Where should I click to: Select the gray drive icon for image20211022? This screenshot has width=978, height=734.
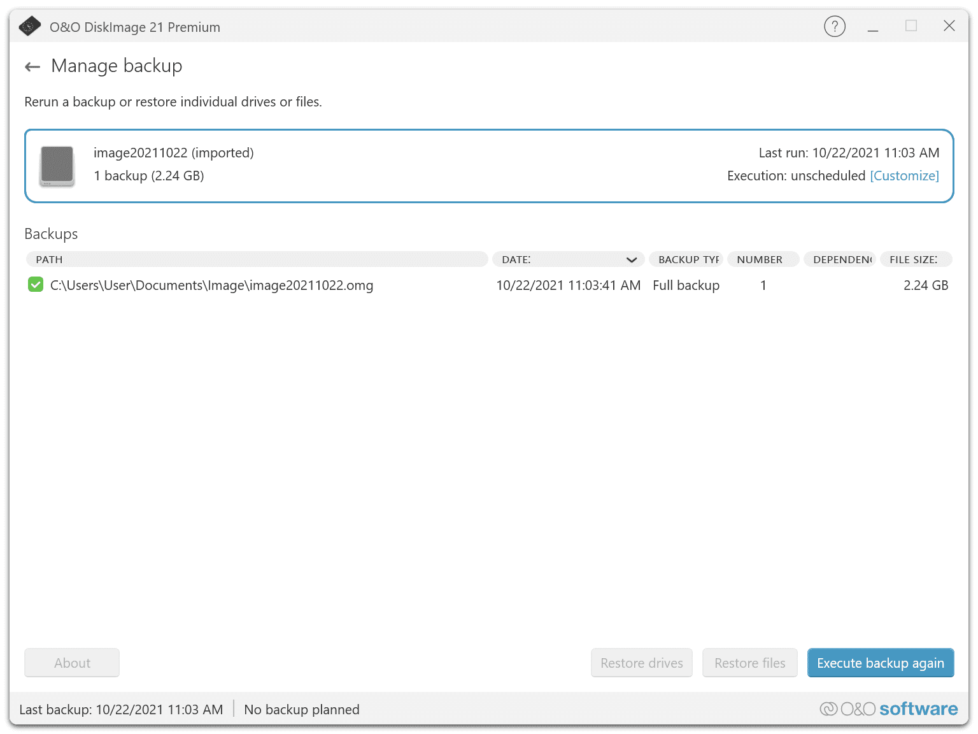coord(57,166)
